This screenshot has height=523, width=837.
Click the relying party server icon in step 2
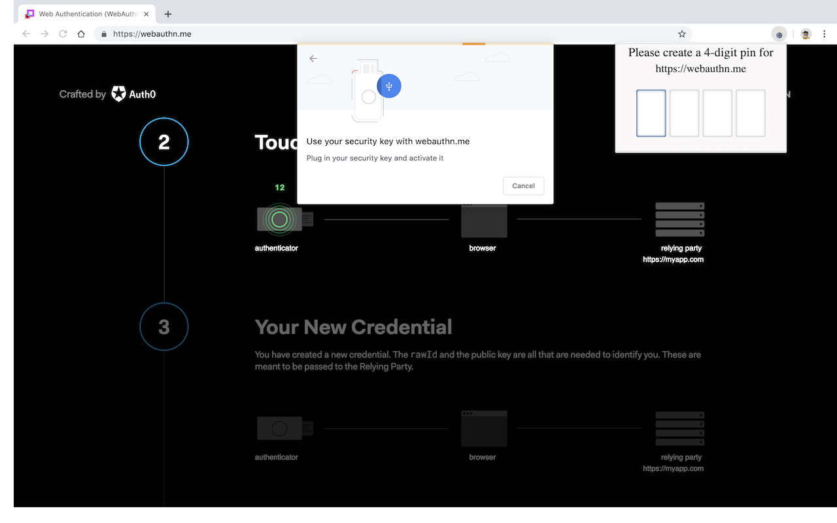click(680, 219)
